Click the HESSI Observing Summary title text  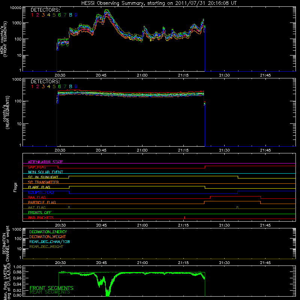click(159, 3)
